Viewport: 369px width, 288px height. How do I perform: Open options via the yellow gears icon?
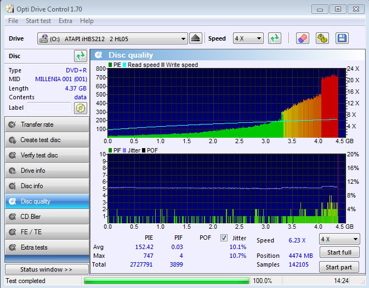tap(322, 38)
